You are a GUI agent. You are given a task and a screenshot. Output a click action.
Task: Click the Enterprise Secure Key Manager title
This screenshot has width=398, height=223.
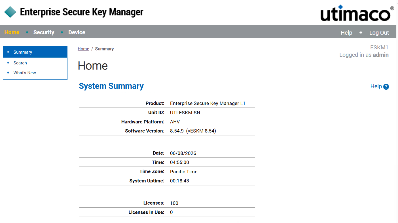[x=82, y=12]
